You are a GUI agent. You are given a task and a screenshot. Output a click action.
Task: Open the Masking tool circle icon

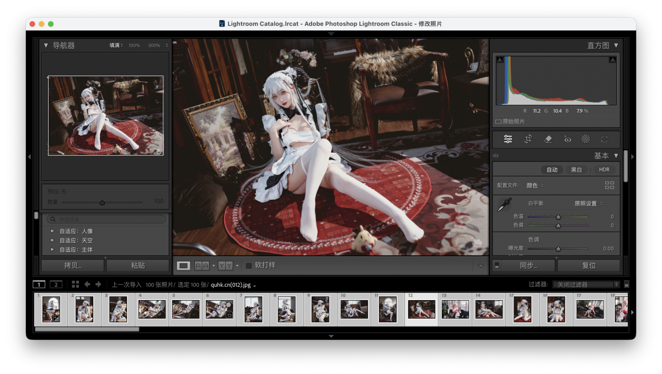(585, 139)
